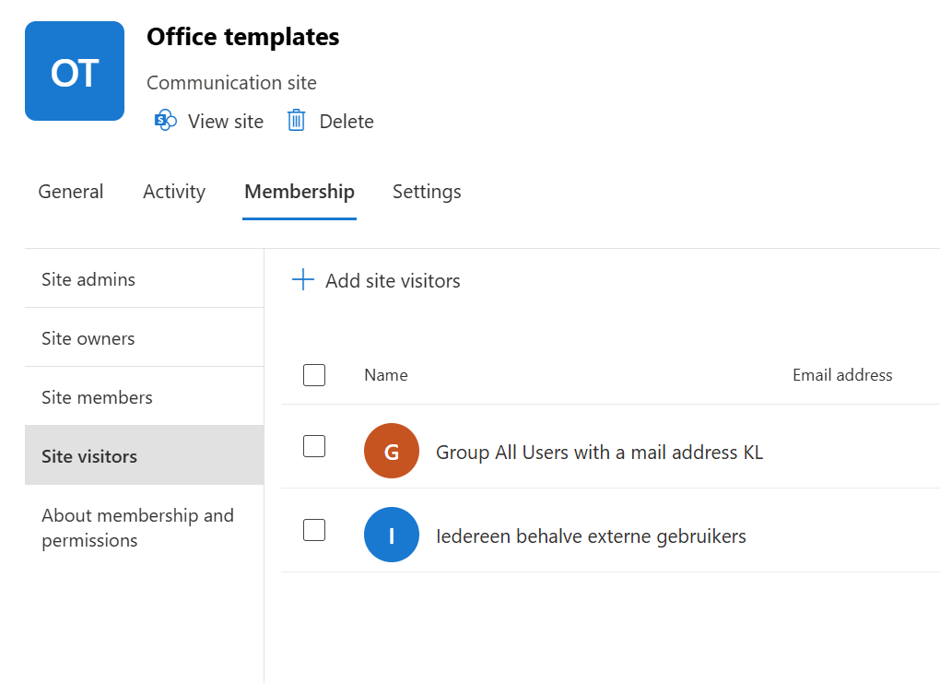Open About membership and permissions

click(x=137, y=528)
